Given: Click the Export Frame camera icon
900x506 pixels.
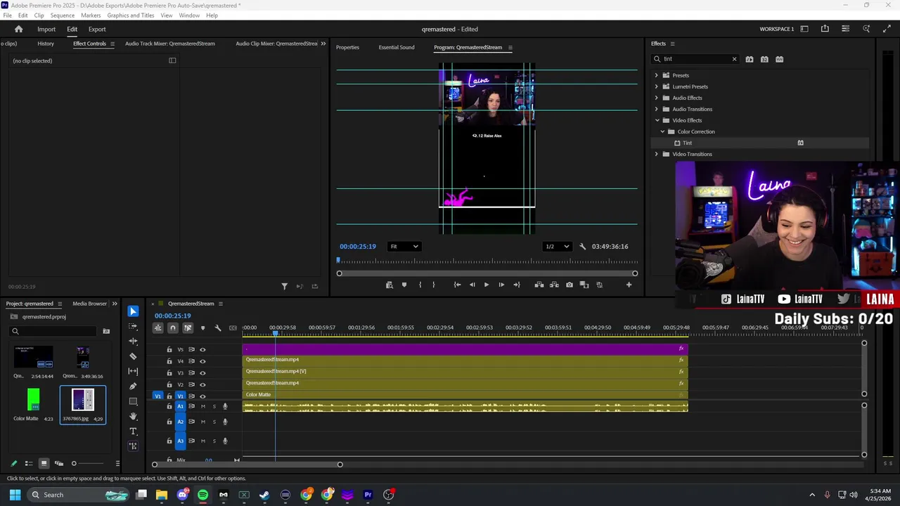Looking at the screenshot, I should 569,285.
